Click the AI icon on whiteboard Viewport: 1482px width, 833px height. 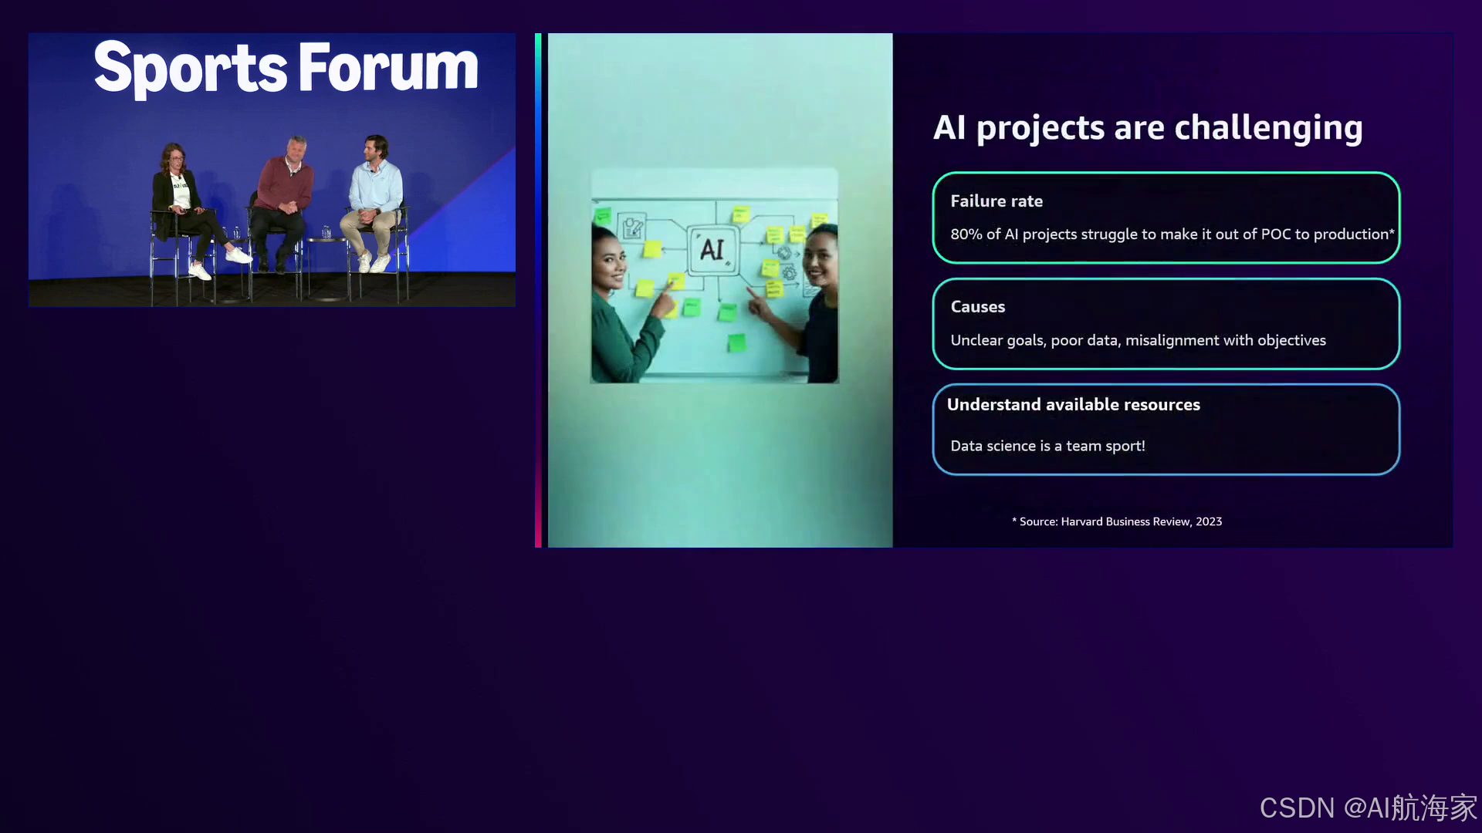click(x=712, y=249)
